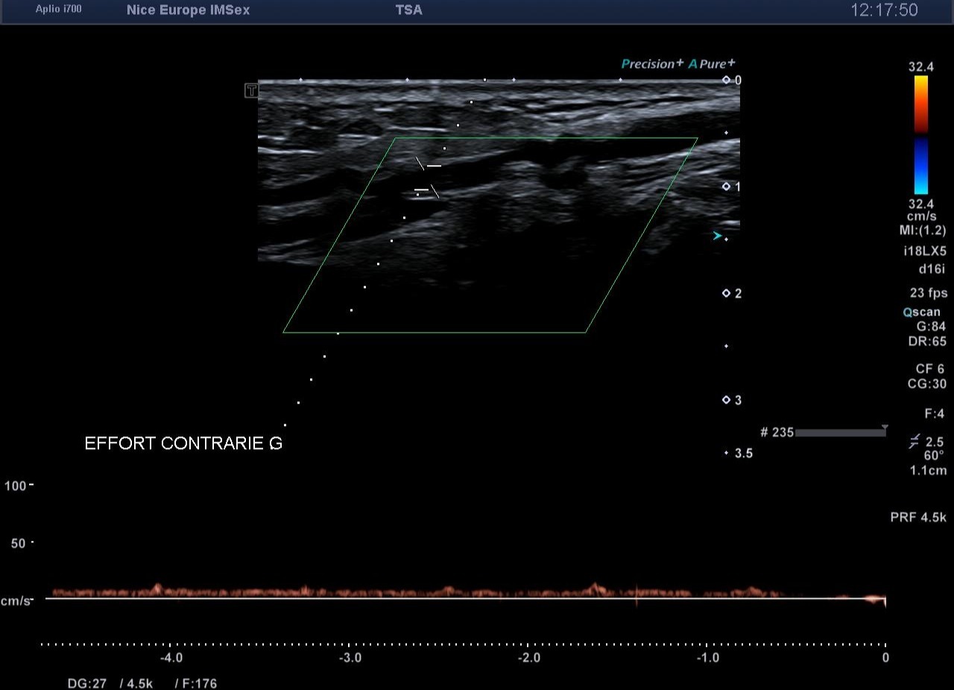Click the APure+ imaging mode label

pos(712,64)
